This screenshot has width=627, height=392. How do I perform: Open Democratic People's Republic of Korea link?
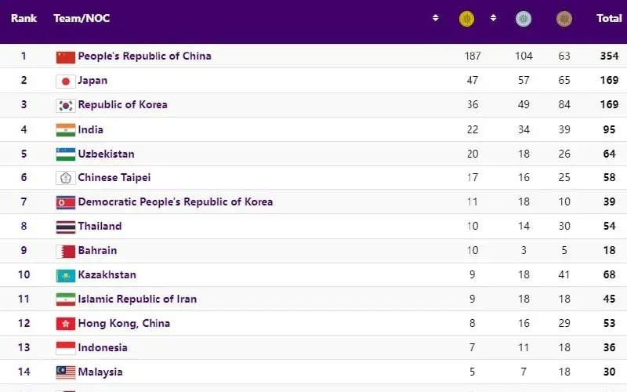point(175,201)
